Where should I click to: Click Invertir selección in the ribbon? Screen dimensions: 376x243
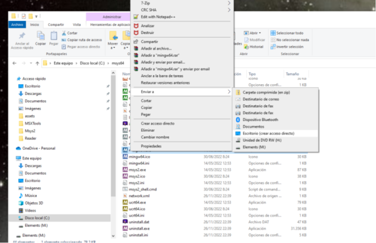[289, 47]
